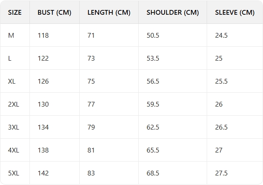The width and height of the screenshot is (263, 185).
Task: Select the sleeve value 26 for 2XL
Action: (219, 104)
